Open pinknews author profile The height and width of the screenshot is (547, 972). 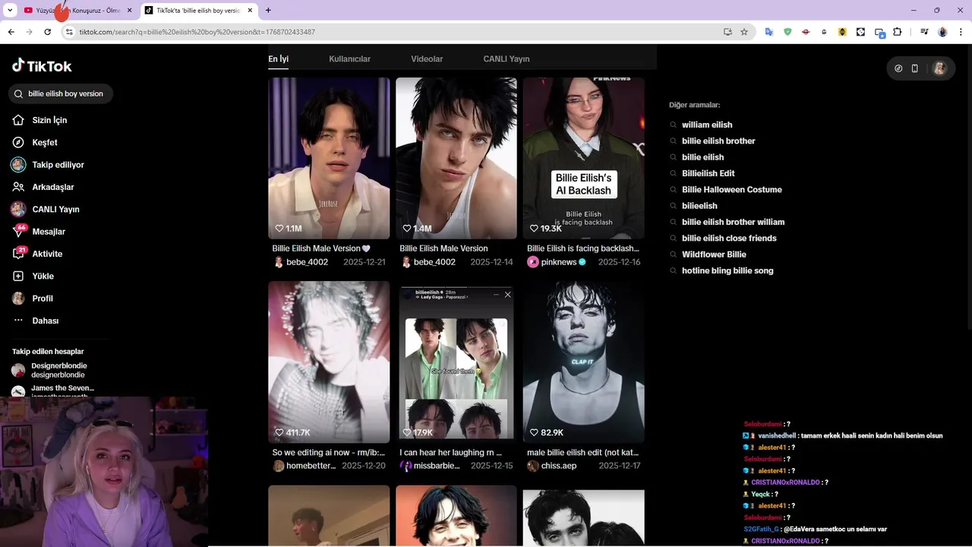tap(557, 262)
